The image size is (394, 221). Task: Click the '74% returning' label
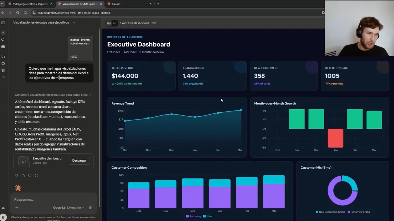click(x=334, y=84)
